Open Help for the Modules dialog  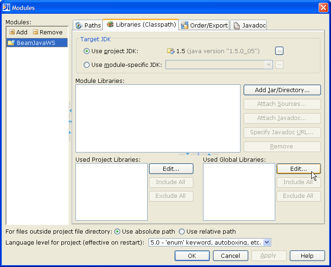pos(307,256)
